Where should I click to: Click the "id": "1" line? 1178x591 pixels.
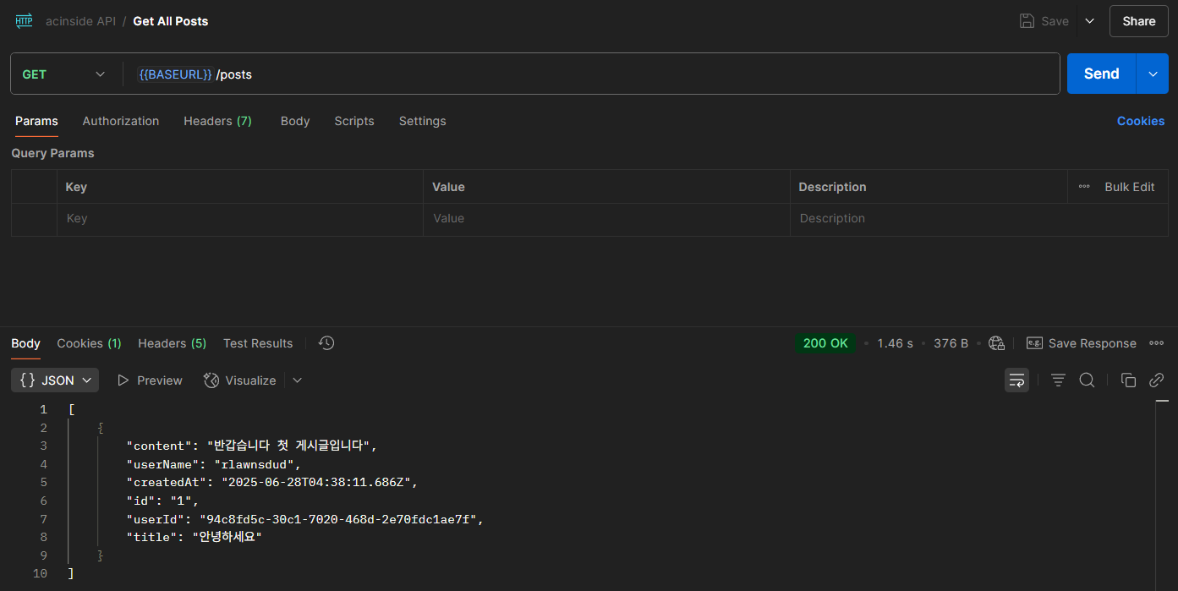pyautogui.click(x=162, y=501)
